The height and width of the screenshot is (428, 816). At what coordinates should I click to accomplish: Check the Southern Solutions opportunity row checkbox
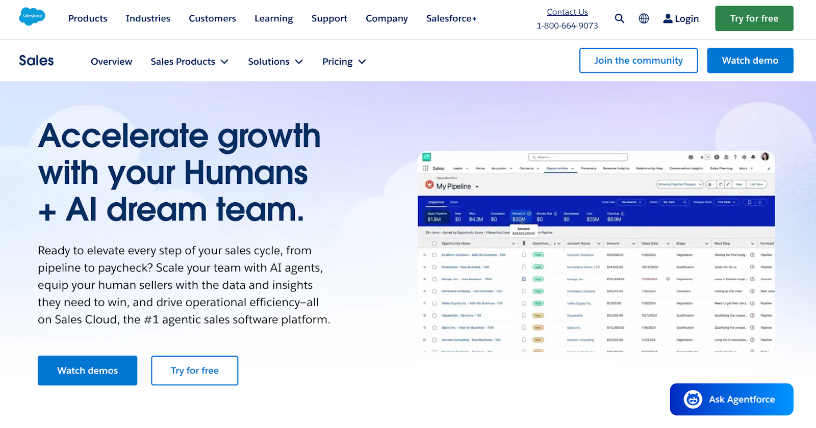435,255
